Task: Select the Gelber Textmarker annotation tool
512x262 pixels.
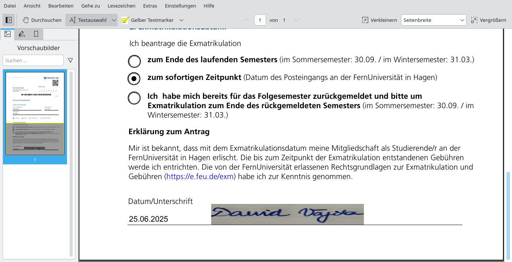Action: click(x=148, y=20)
